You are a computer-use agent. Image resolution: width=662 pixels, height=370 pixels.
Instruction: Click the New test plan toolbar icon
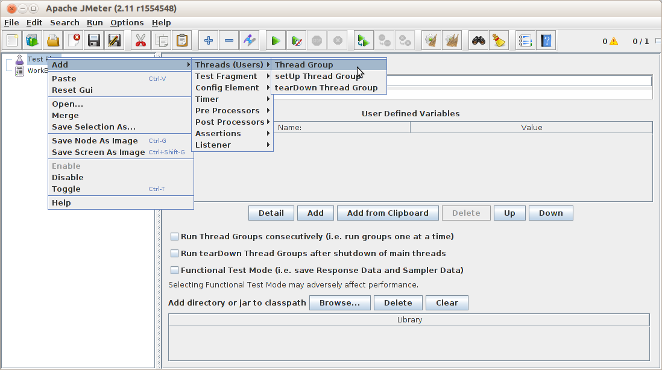pos(12,40)
